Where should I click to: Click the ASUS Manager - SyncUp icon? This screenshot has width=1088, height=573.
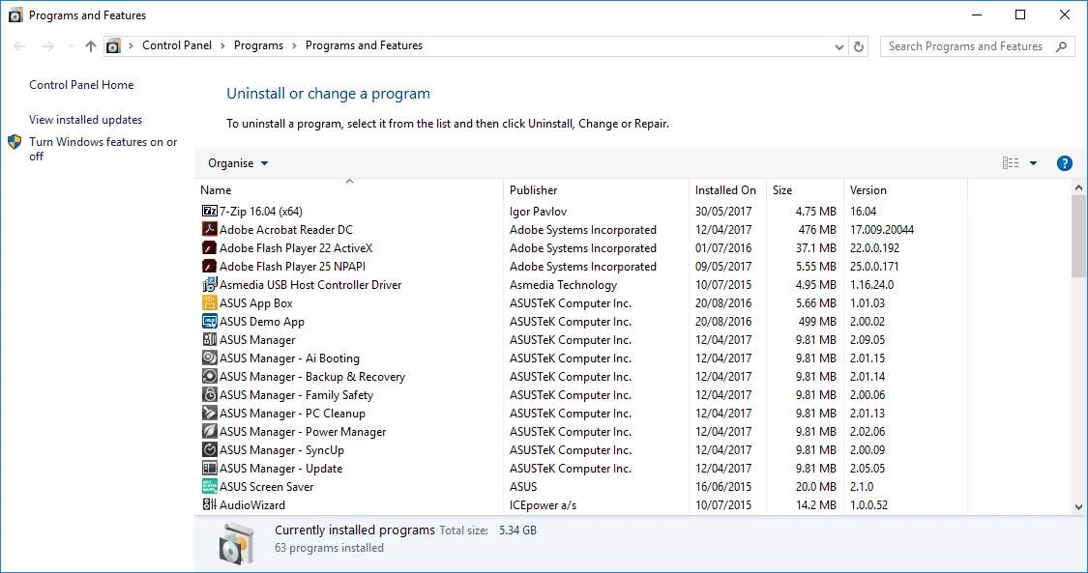[x=210, y=449]
